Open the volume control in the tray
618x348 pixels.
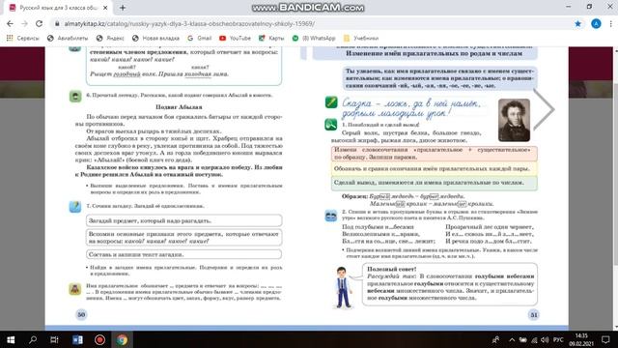pos(545,339)
